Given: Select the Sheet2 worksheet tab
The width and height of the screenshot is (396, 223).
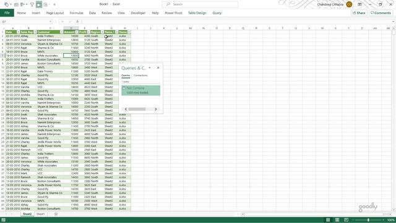Looking at the screenshot, I should pyautogui.click(x=27, y=214).
